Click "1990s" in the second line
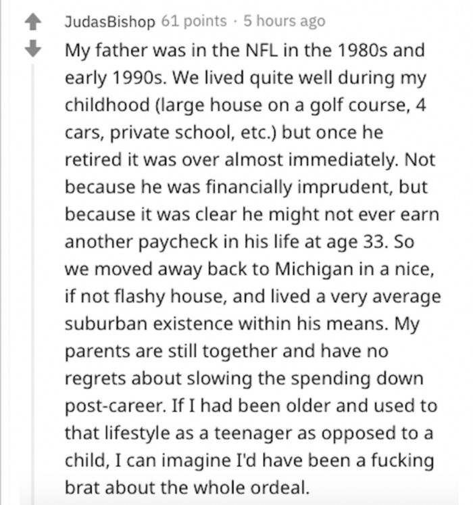This screenshot has height=505, width=473. pyautogui.click(x=140, y=78)
